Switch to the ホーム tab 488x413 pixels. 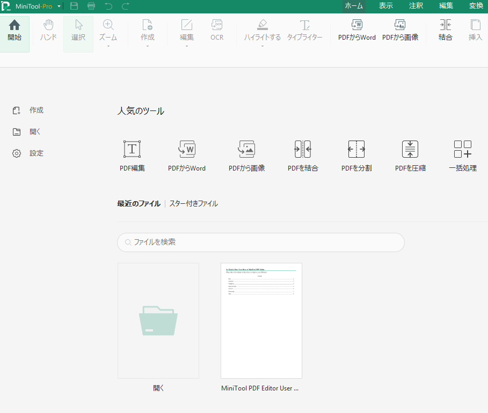point(354,6)
